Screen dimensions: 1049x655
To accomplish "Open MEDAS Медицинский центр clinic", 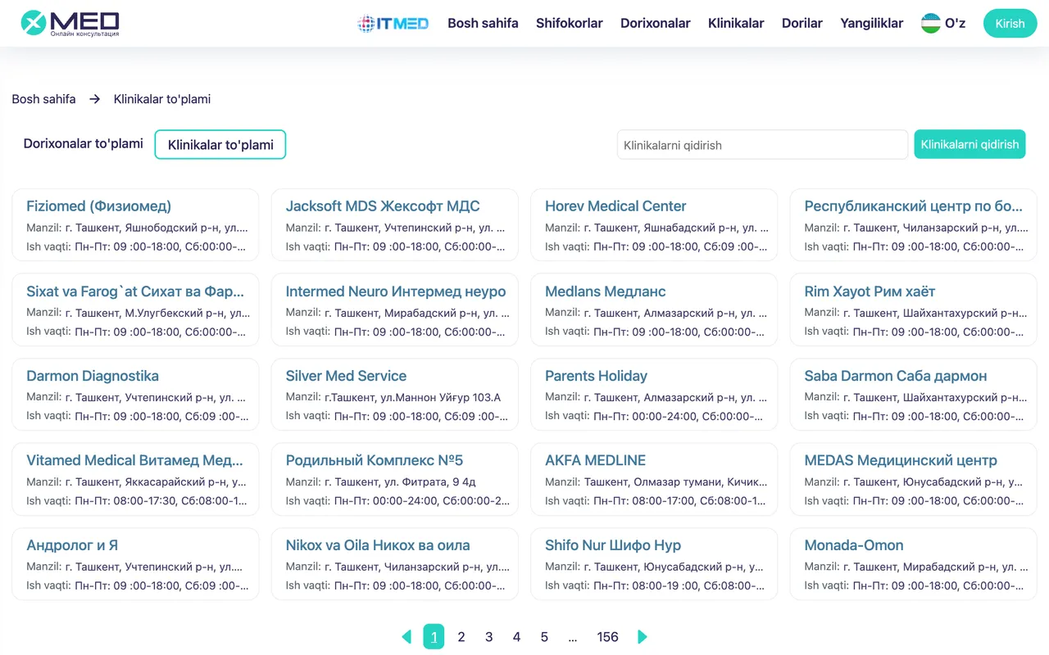I will point(914,479).
